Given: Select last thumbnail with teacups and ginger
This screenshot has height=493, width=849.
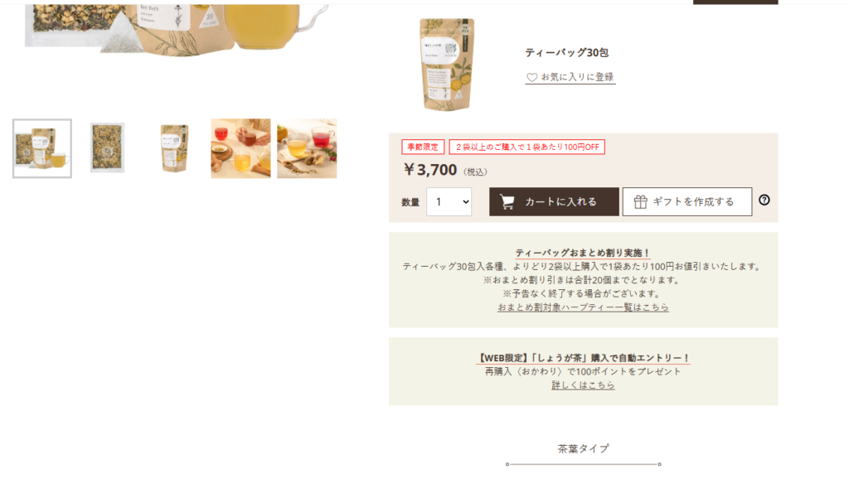Looking at the screenshot, I should point(307,148).
